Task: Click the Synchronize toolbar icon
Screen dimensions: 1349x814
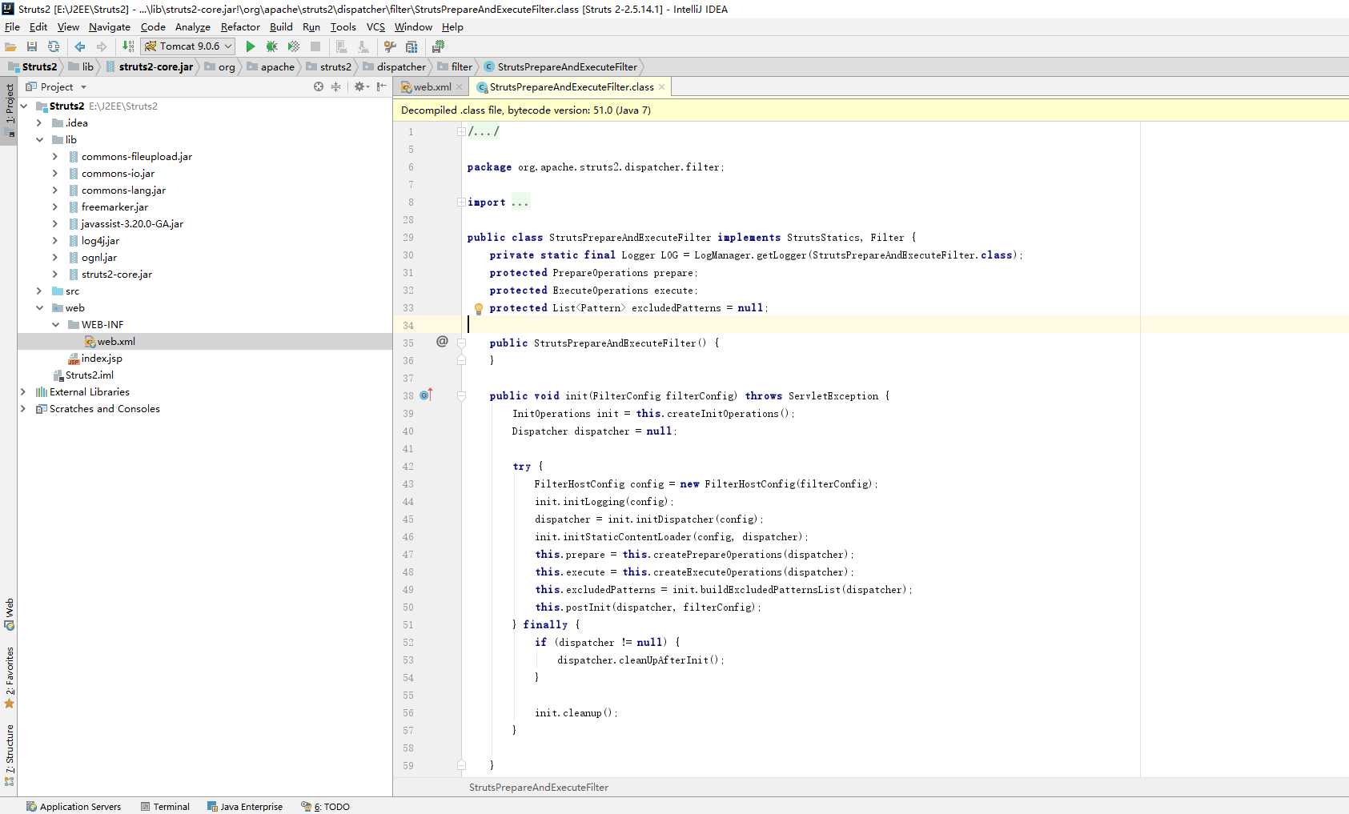Action: tap(54, 46)
